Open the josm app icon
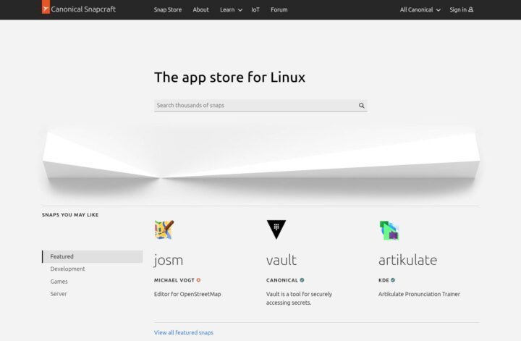Screen dimensions: 521x341 pos(164,230)
